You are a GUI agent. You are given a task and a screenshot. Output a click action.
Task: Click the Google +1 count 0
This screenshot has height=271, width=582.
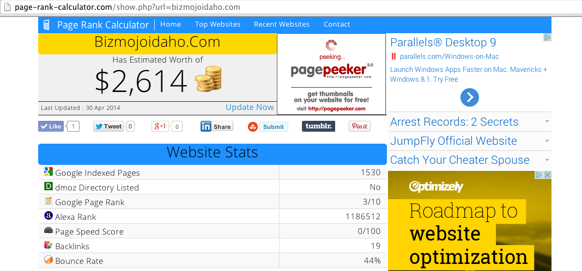coord(177,126)
